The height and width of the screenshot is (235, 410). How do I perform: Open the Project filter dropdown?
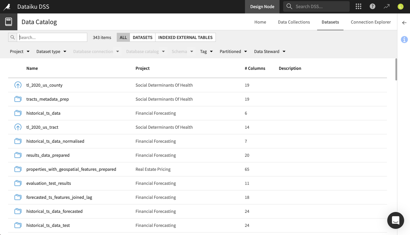click(19, 51)
